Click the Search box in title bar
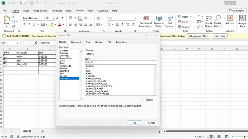 click(134, 3)
